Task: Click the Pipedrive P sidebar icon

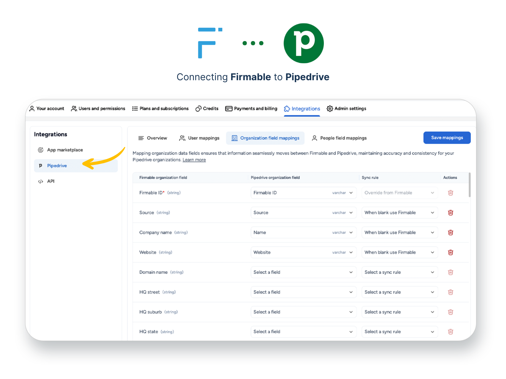Action: click(40, 165)
